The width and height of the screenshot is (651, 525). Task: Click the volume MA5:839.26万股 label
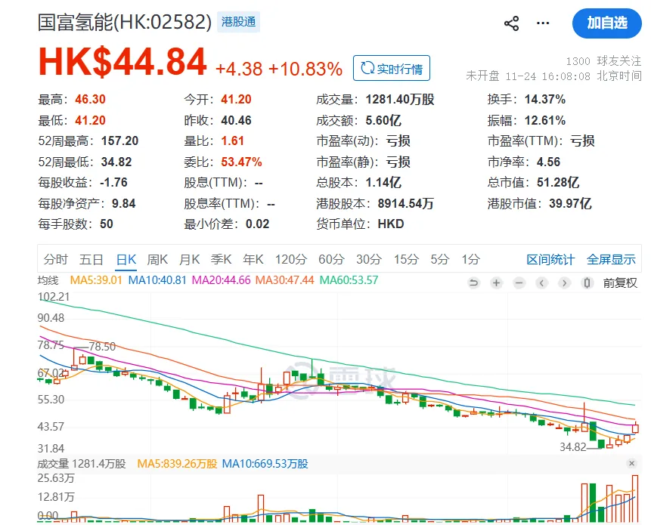177,464
